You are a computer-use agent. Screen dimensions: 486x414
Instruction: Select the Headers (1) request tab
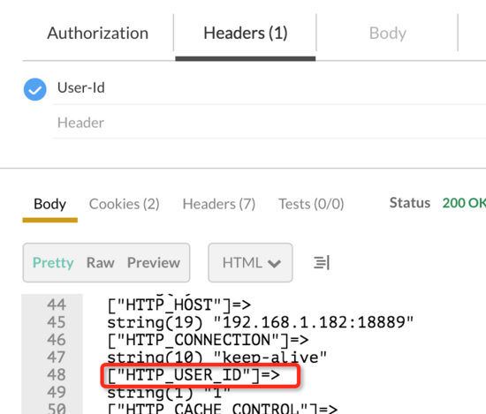tap(246, 34)
